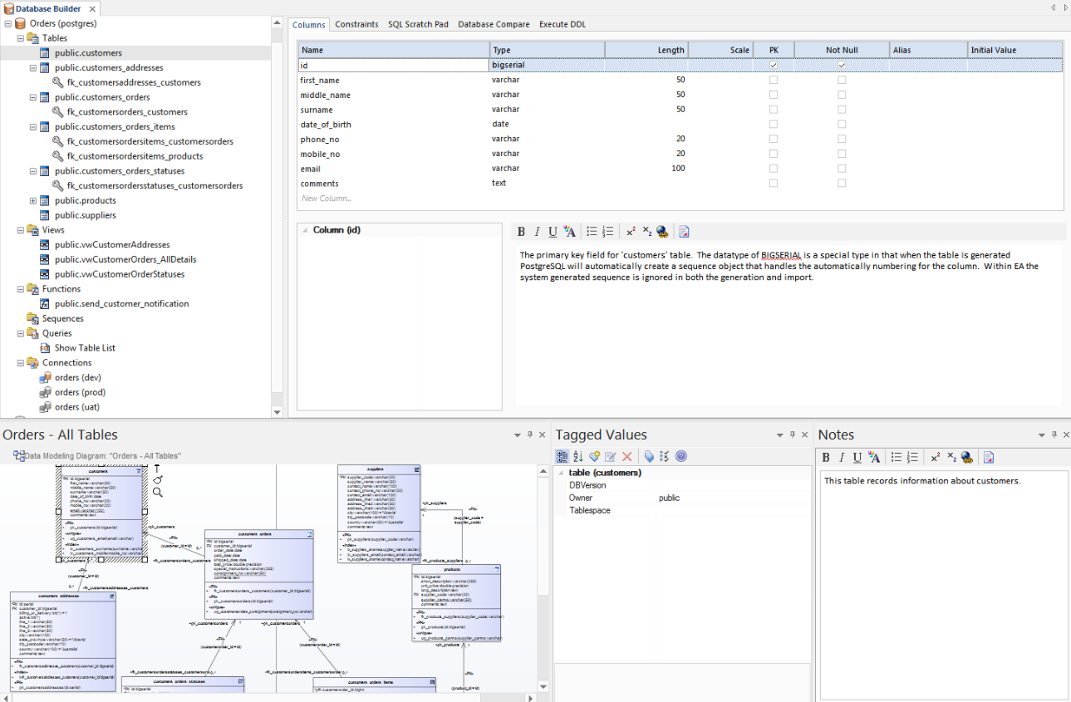Apply bullet list in column notes toolbar
Image resolution: width=1071 pixels, height=702 pixels.
pos(592,232)
